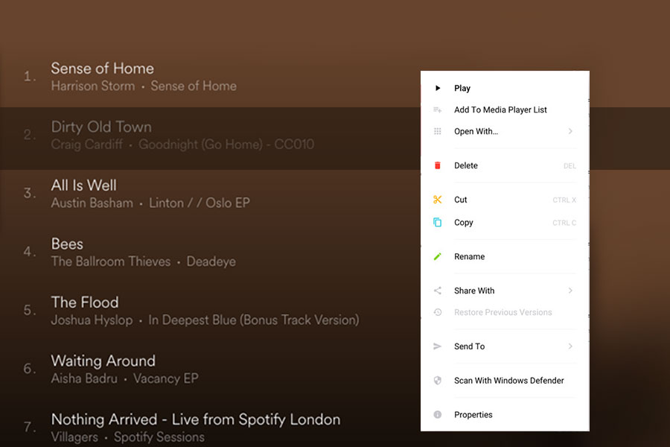Select track Dirty Old Town
This screenshot has height=447, width=670.
click(x=101, y=127)
